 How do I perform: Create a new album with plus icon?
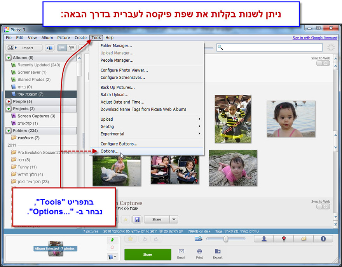point(49,48)
